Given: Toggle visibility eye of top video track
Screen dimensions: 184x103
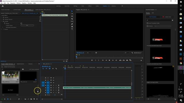Looking at the screenshot, I should 53,78.
